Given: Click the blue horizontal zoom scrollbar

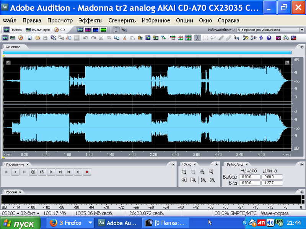Looking at the screenshot, I should tap(147, 52).
